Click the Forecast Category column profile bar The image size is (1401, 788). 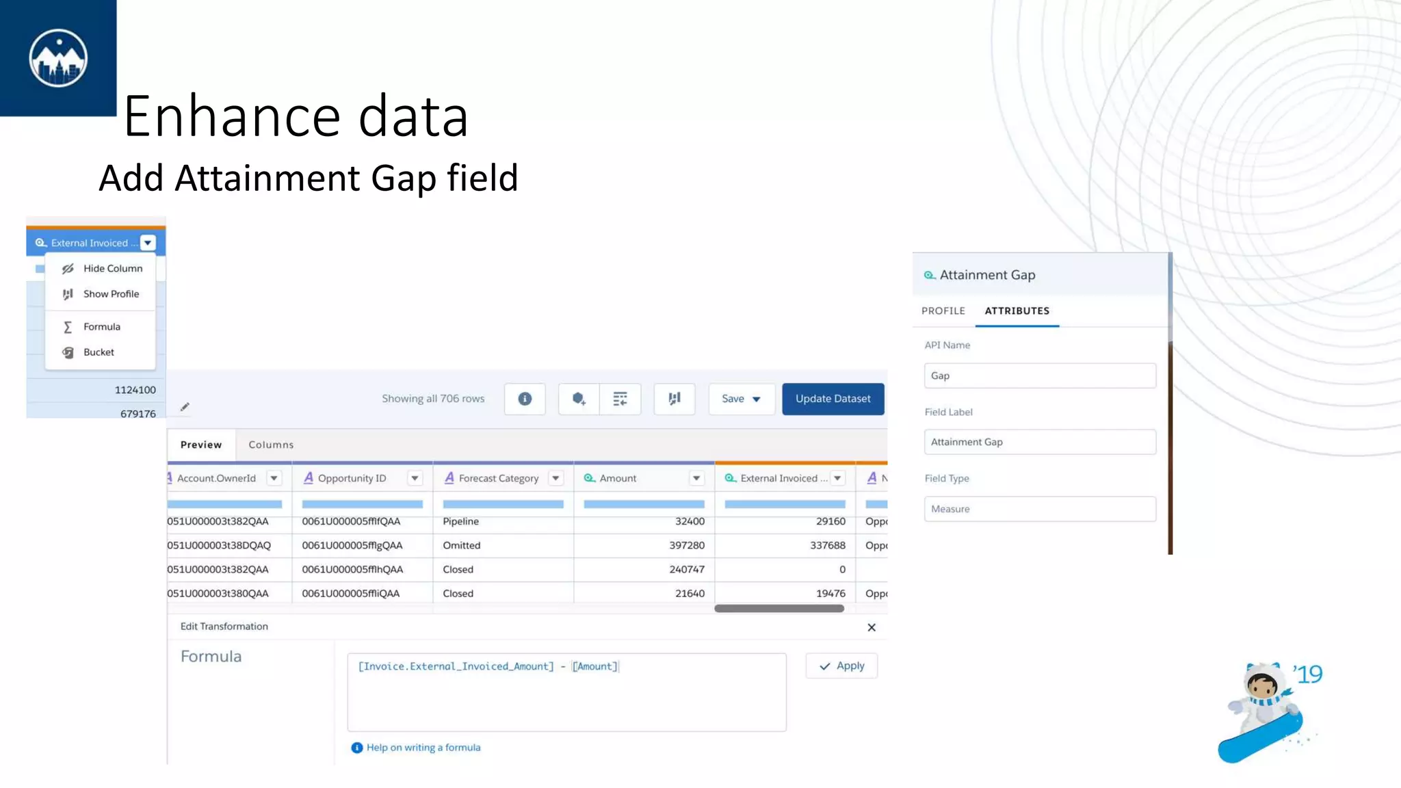coord(503,504)
